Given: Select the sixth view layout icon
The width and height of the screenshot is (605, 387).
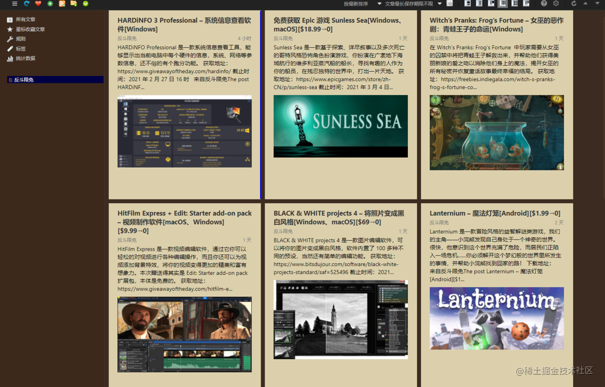Looking at the screenshot, I should 526,3.
